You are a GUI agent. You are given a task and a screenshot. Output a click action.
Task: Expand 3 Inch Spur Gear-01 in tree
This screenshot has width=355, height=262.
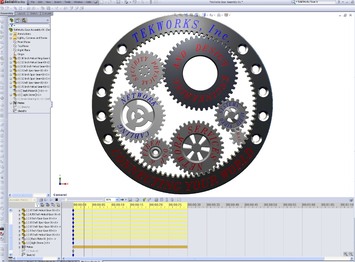11,70
